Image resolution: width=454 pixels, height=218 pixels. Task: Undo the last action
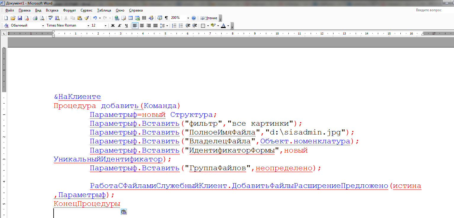[x=95, y=18]
